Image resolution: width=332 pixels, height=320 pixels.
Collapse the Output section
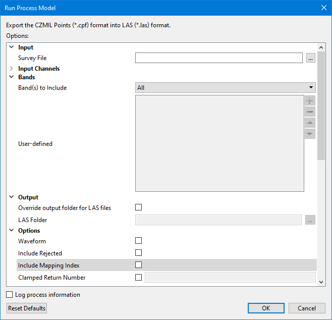(11, 197)
